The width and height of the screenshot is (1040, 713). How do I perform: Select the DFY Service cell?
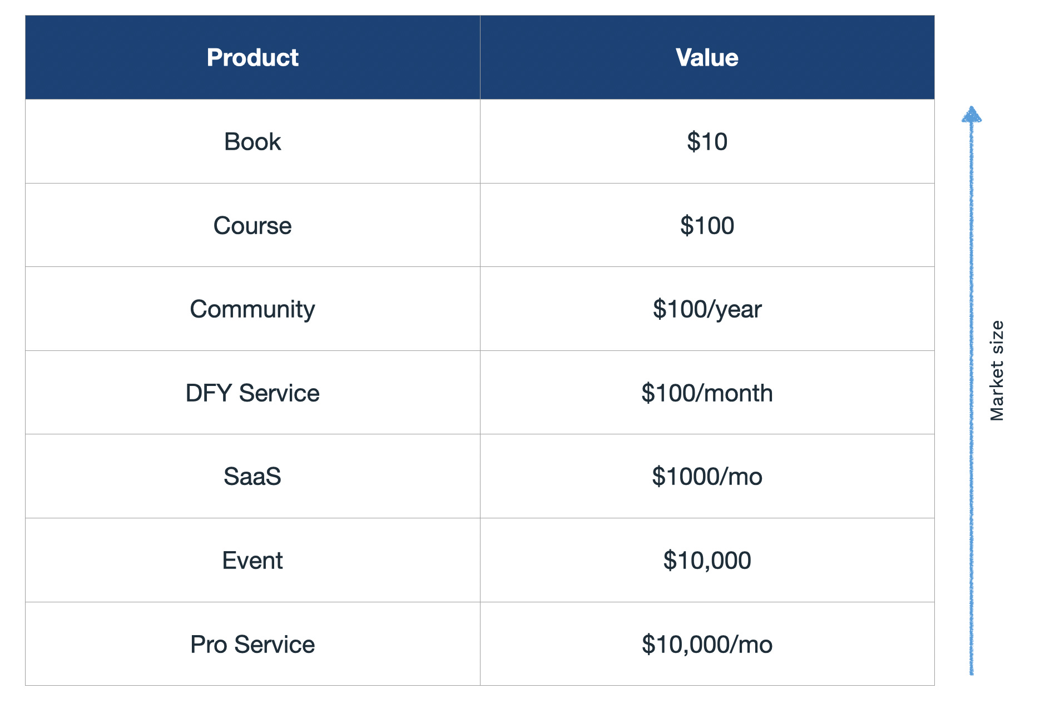(x=252, y=393)
